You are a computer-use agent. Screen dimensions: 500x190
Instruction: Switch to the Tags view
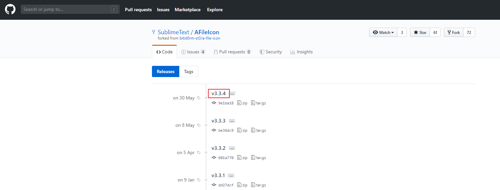pos(189,71)
